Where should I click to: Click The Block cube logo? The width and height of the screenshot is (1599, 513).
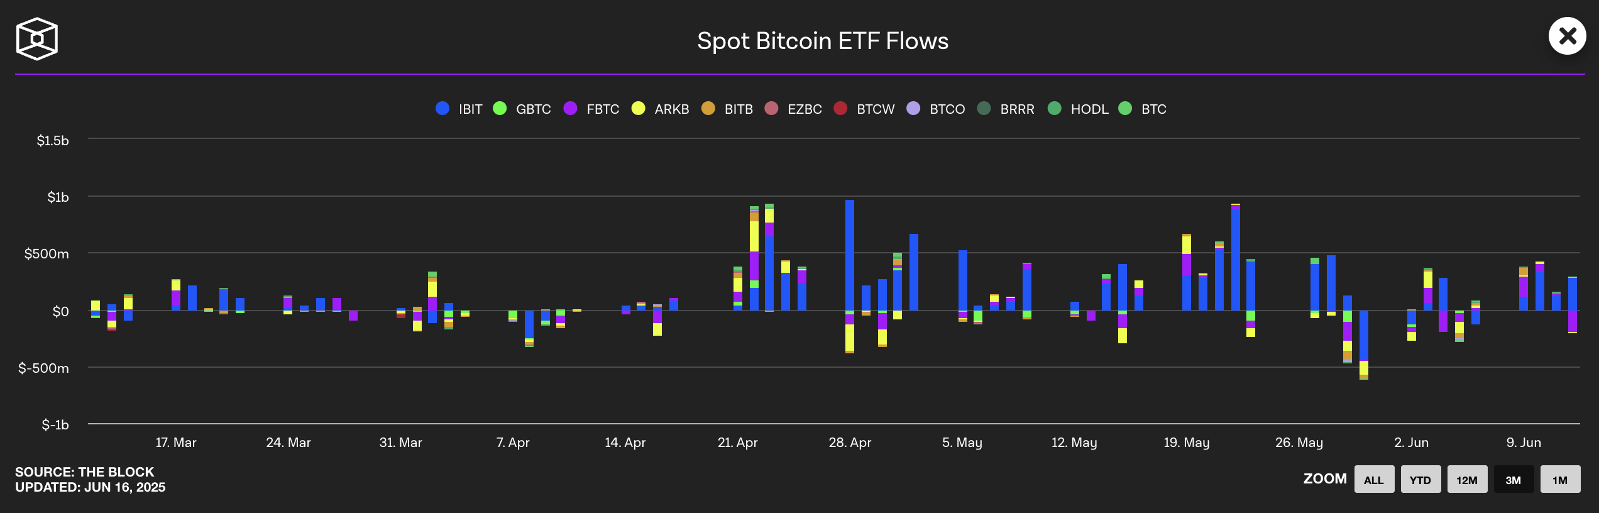(37, 39)
